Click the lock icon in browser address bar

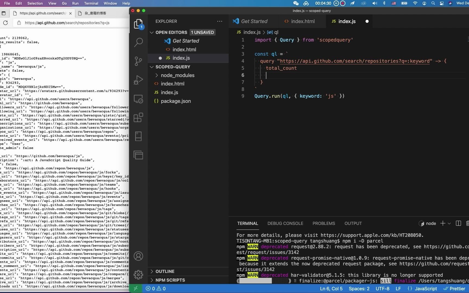coord(19,23)
